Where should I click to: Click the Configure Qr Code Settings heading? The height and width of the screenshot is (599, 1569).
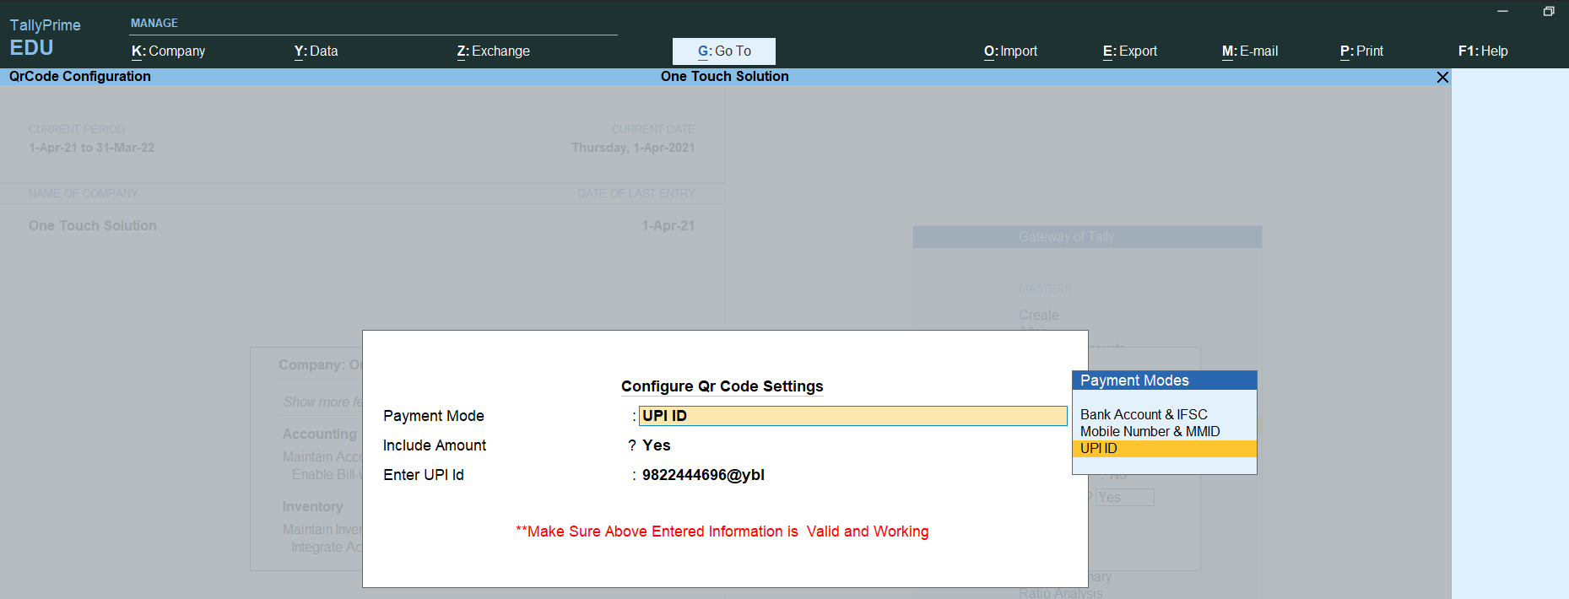[x=722, y=386]
